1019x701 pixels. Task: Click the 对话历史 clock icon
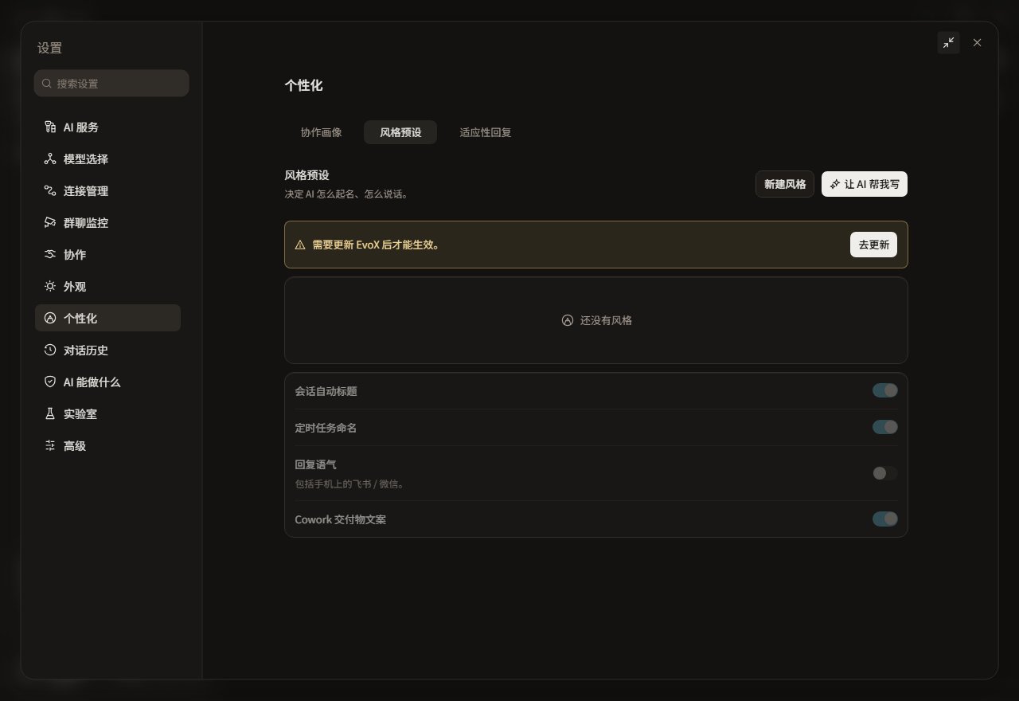click(x=50, y=350)
